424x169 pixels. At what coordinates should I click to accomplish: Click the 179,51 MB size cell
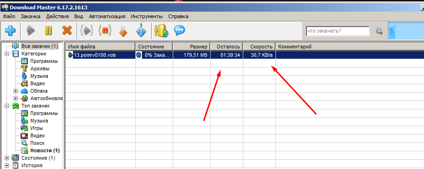coord(191,55)
